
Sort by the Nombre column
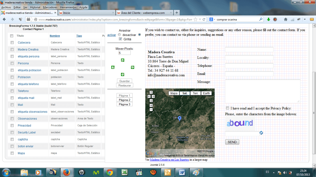(55, 36)
